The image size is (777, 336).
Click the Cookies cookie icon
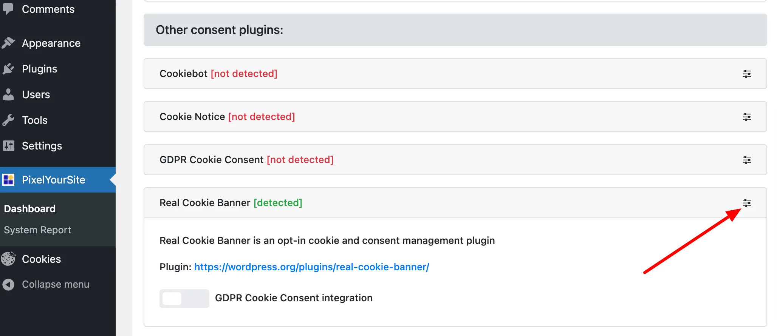[8, 259]
